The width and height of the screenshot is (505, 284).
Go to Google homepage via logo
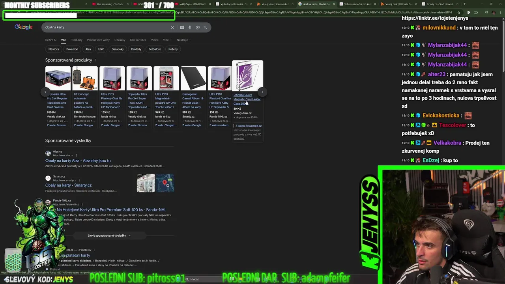click(24, 27)
